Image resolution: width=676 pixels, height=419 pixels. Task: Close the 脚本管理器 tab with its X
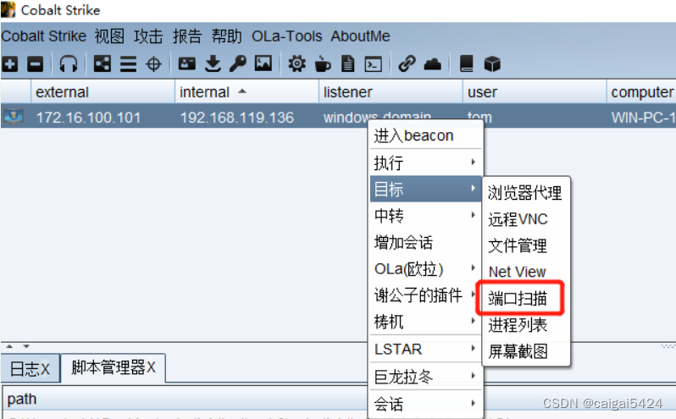tap(151, 367)
